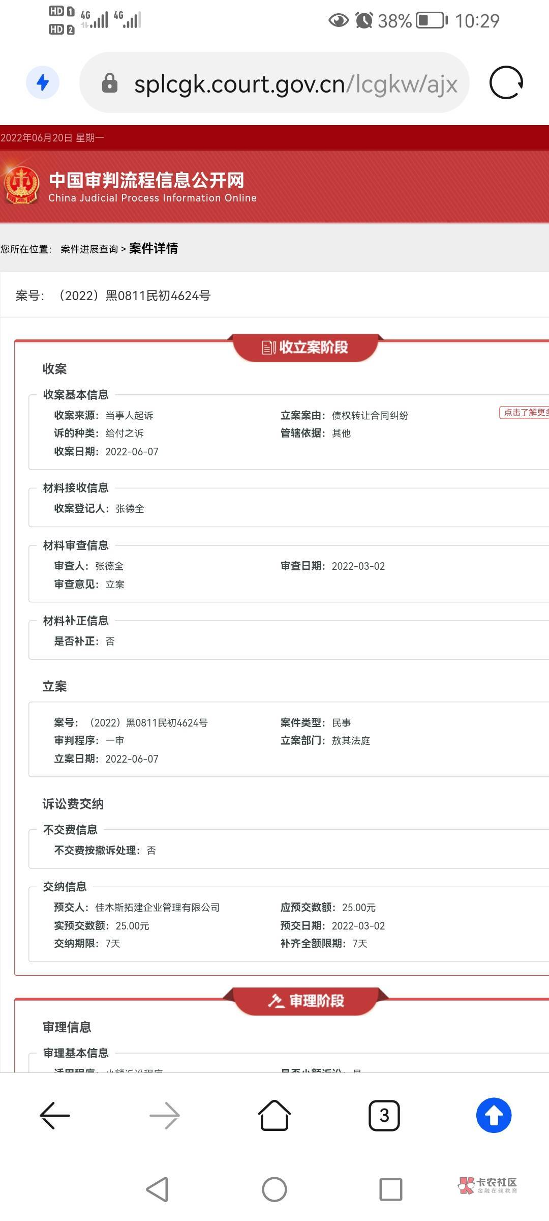Reload the page with refresh icon
The image size is (549, 1221).
coord(506,82)
